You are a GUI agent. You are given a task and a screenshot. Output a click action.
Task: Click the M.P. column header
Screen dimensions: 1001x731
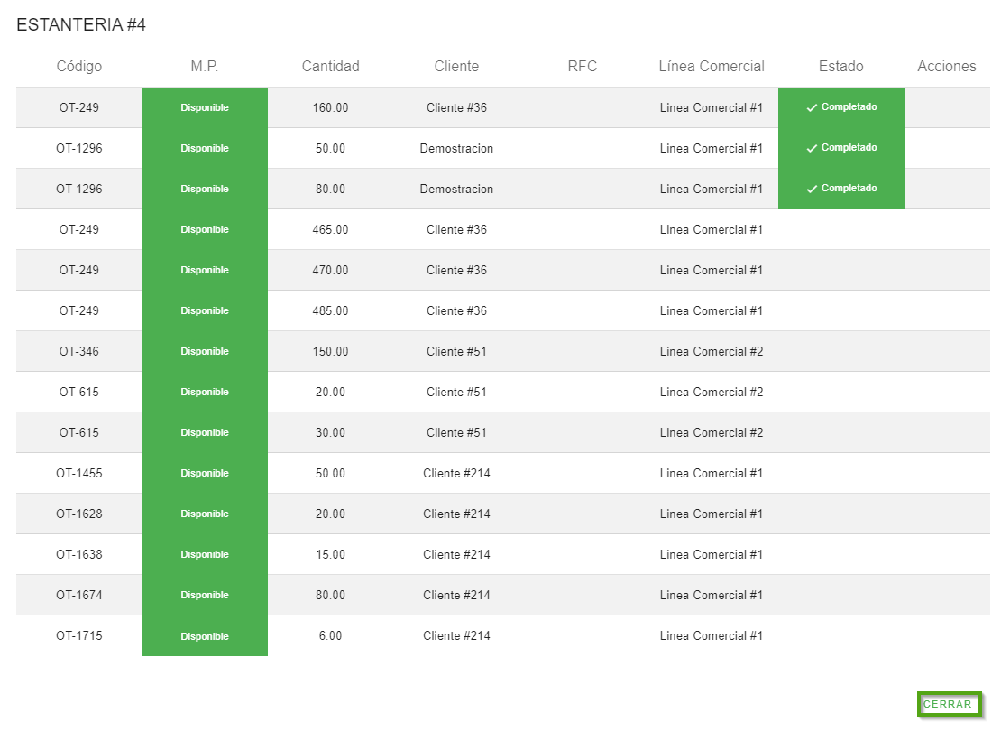click(205, 66)
